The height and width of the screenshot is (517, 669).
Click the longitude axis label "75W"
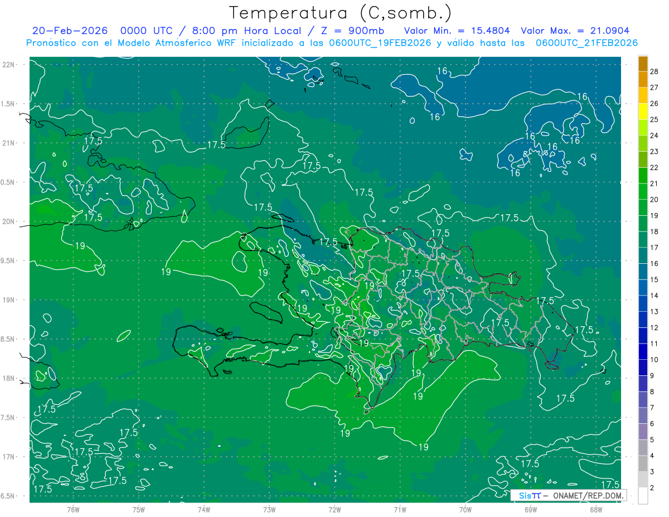pos(139,509)
